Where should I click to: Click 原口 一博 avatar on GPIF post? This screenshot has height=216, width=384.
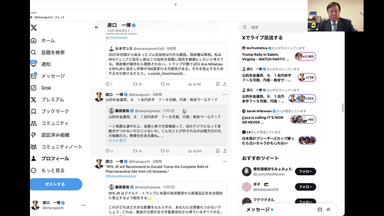(x=99, y=97)
